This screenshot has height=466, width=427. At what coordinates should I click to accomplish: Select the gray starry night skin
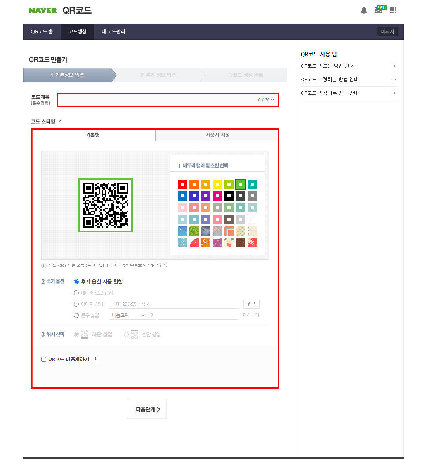coord(206,231)
